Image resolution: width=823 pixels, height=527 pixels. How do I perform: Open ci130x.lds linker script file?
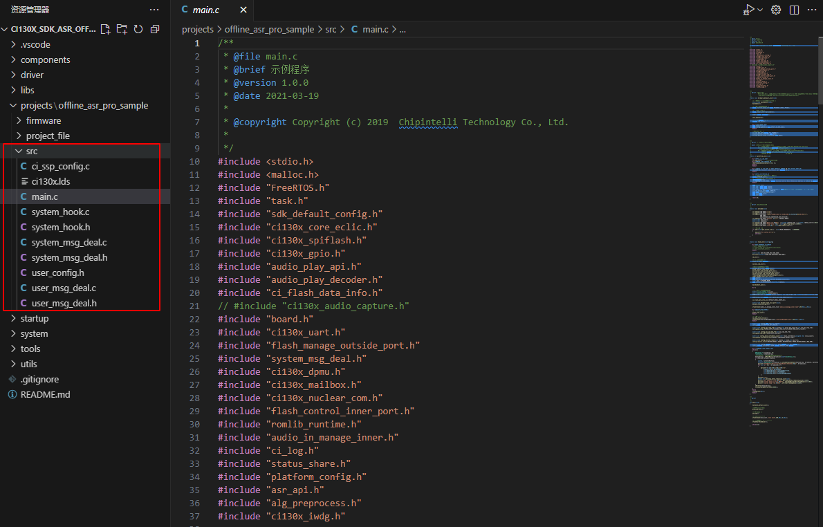(50, 181)
